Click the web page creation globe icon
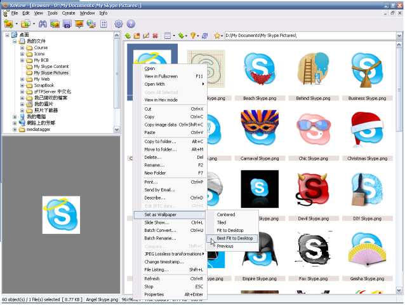The width and height of the screenshot is (405, 305). coord(91,24)
